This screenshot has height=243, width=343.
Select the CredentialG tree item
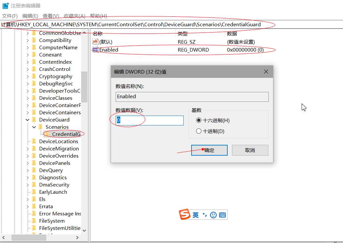[x=66, y=134]
